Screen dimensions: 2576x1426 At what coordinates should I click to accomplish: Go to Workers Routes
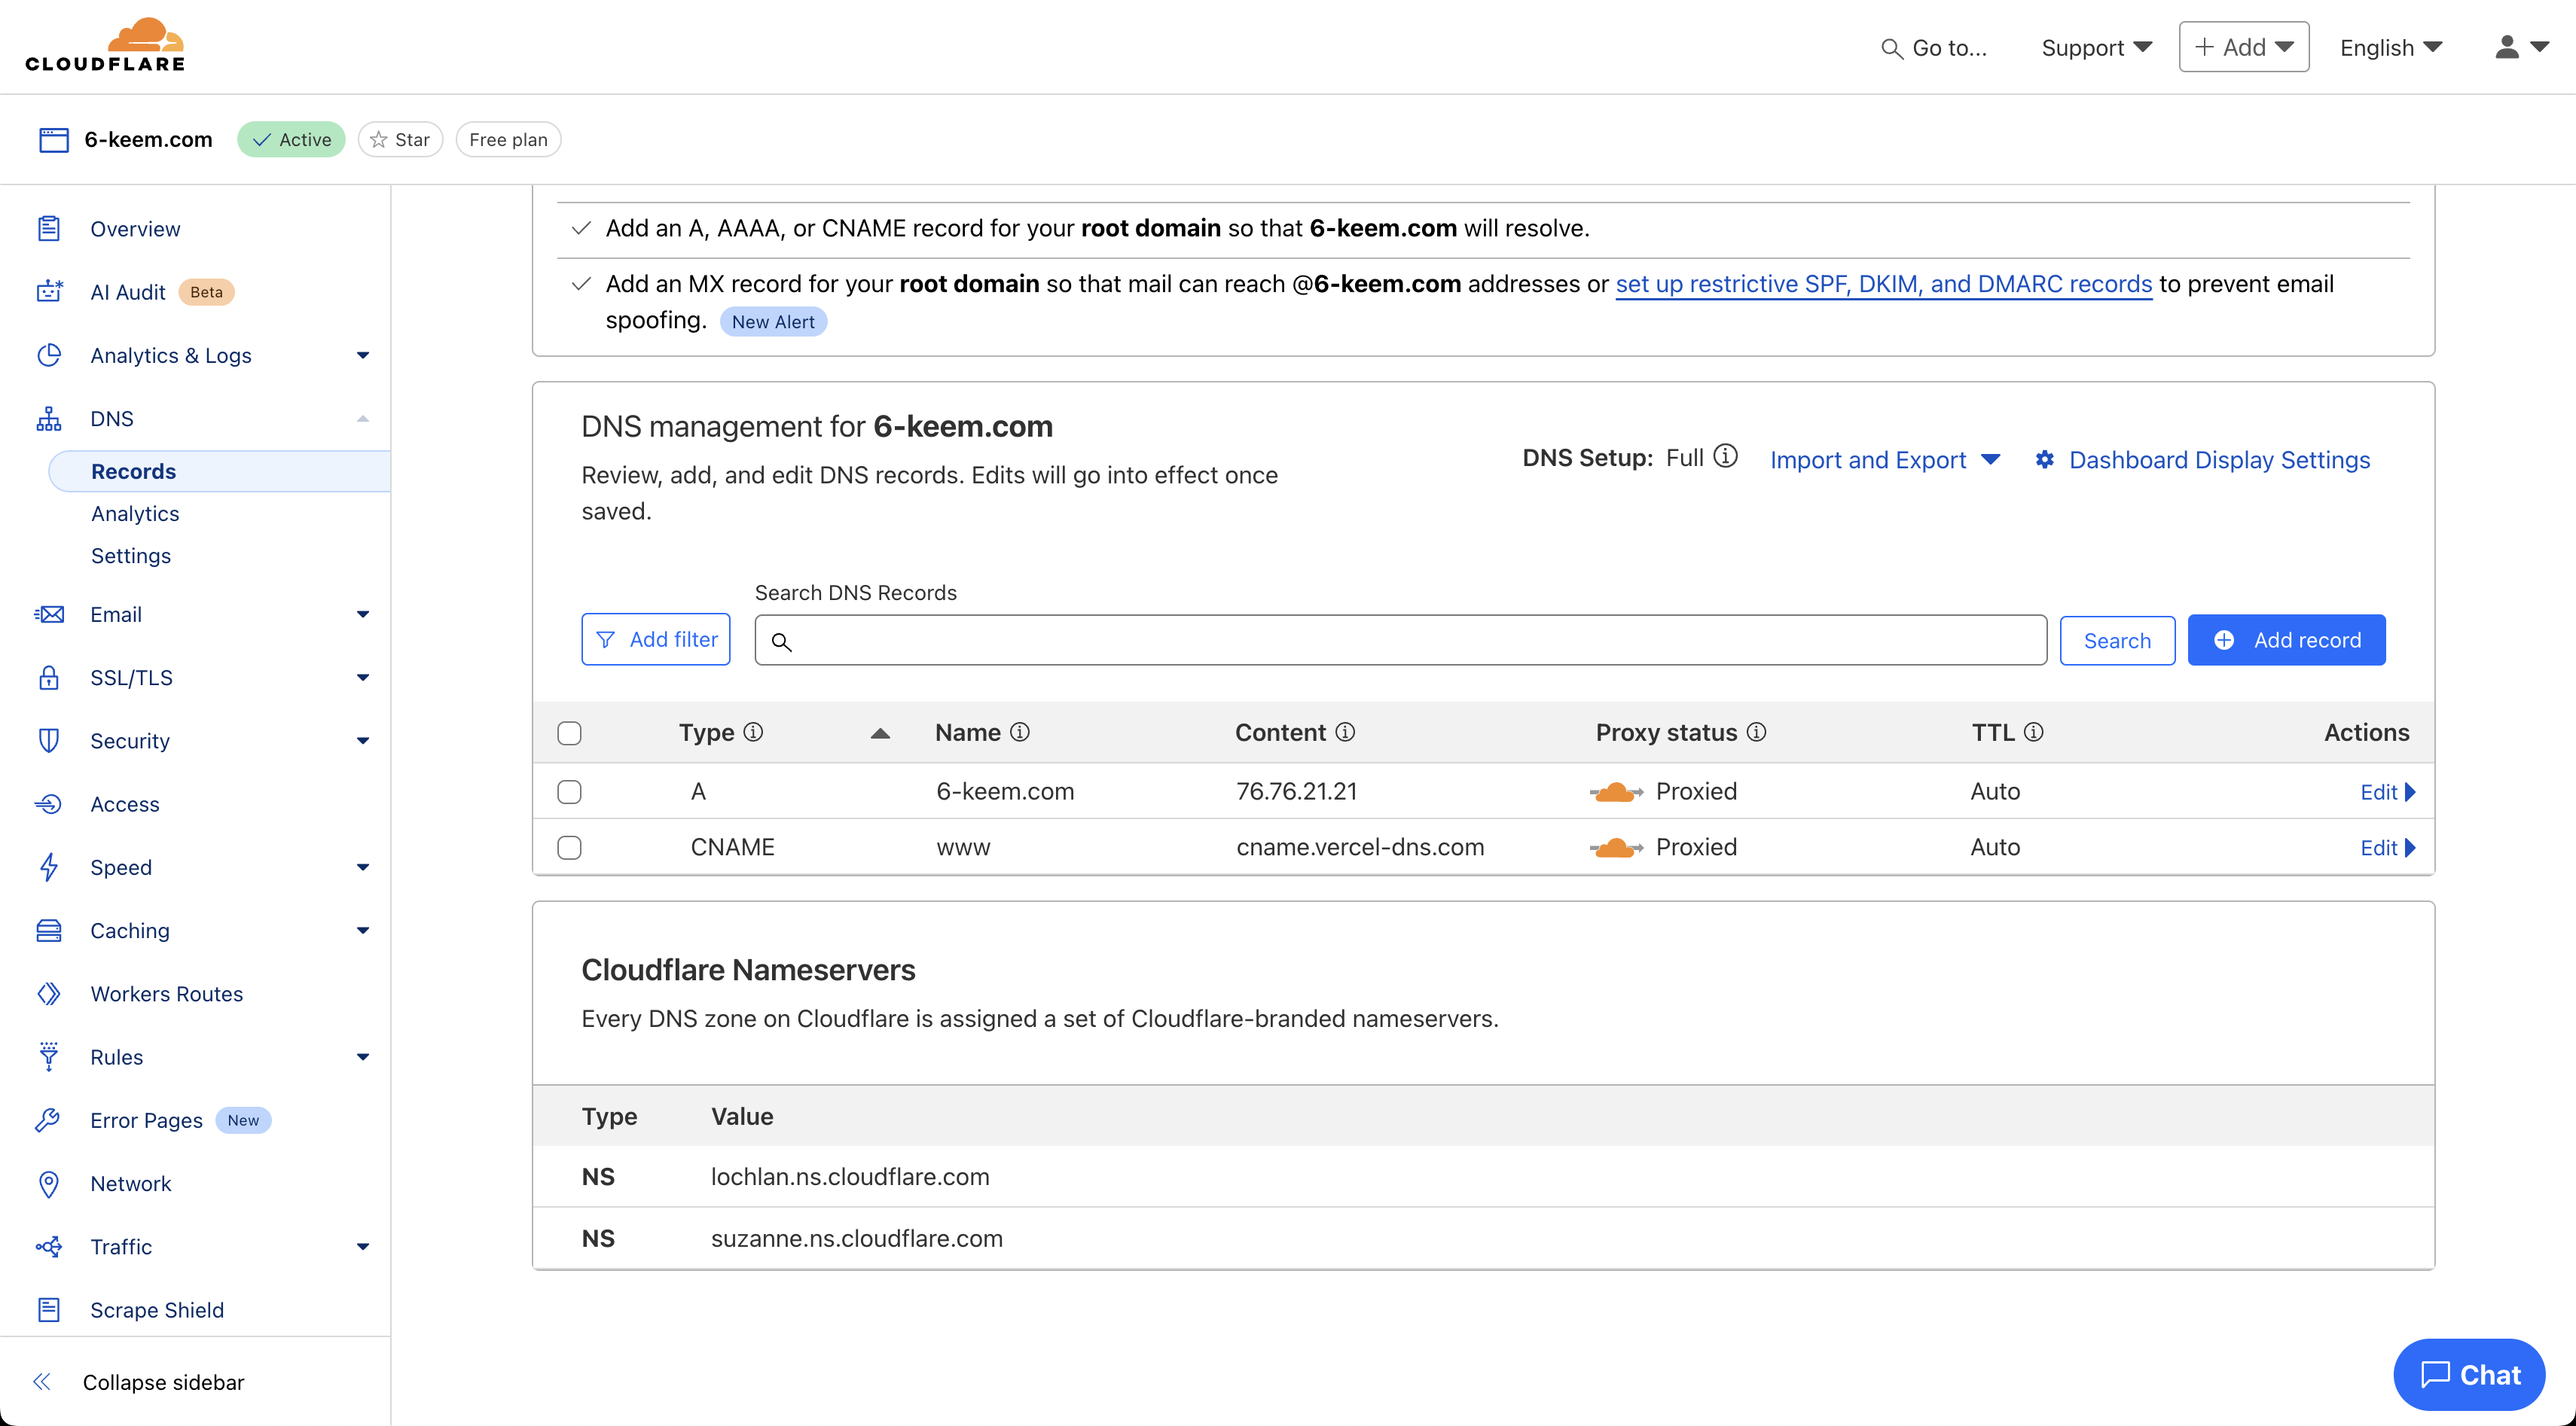pyautogui.click(x=167, y=995)
